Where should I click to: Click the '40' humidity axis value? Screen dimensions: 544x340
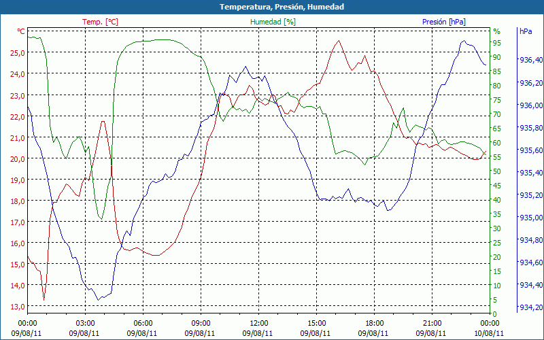[x=497, y=200]
